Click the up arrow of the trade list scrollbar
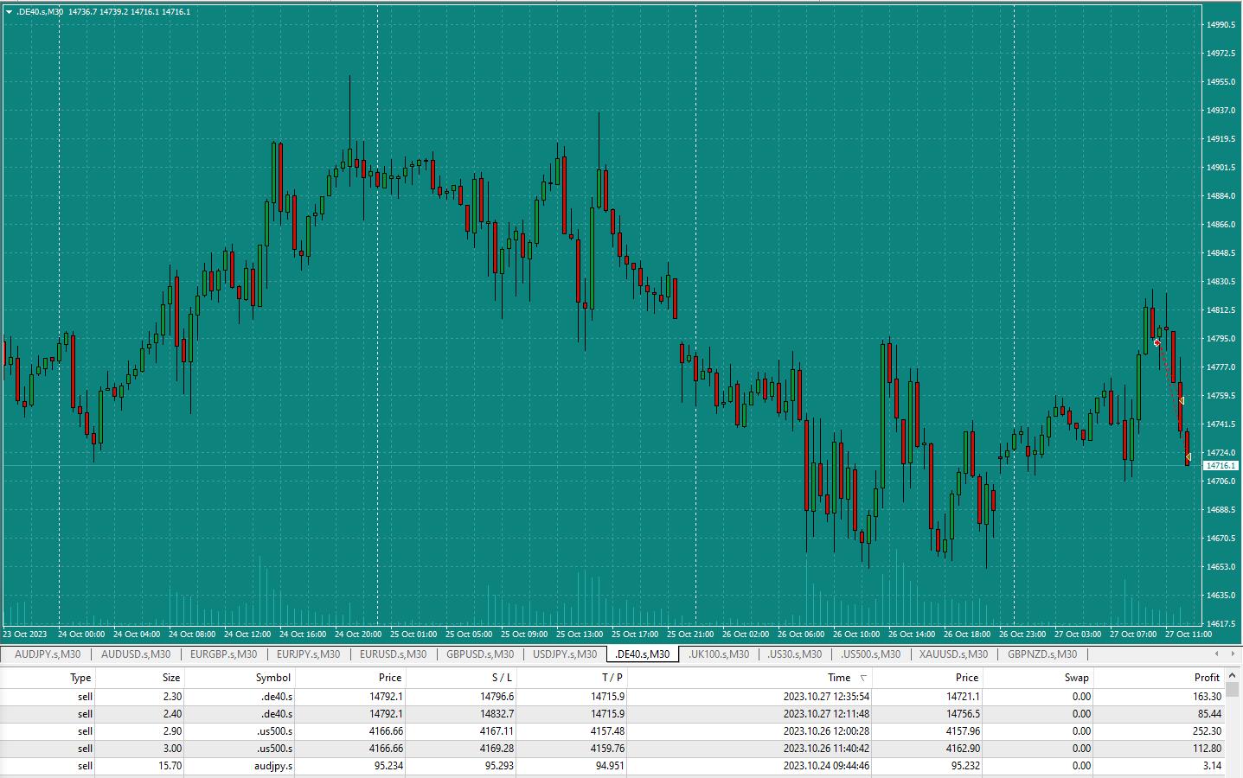Viewport: 1243px width, 778px height. (1233, 674)
